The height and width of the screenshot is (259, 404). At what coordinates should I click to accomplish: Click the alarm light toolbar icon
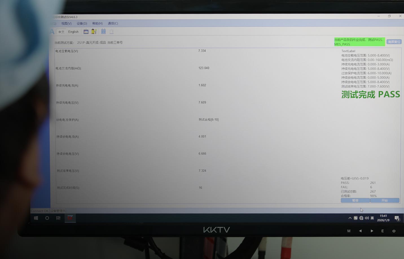111,32
